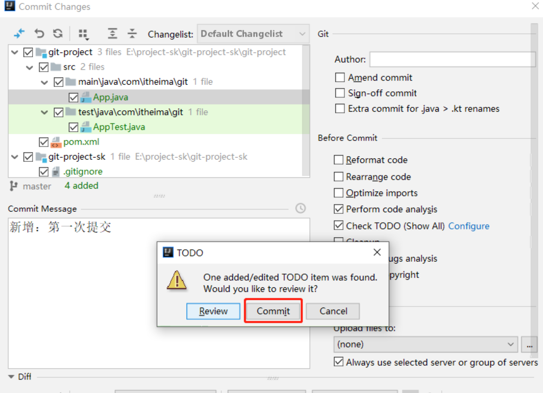Tick the Reformat code checkbox

coord(338,160)
